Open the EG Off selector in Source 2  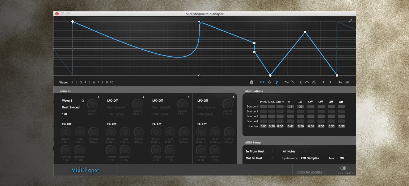(112, 124)
